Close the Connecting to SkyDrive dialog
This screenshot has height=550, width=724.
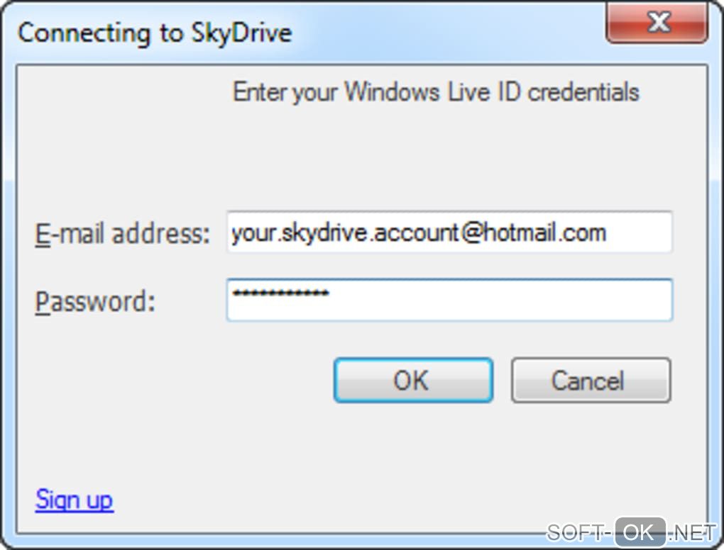coord(658,24)
